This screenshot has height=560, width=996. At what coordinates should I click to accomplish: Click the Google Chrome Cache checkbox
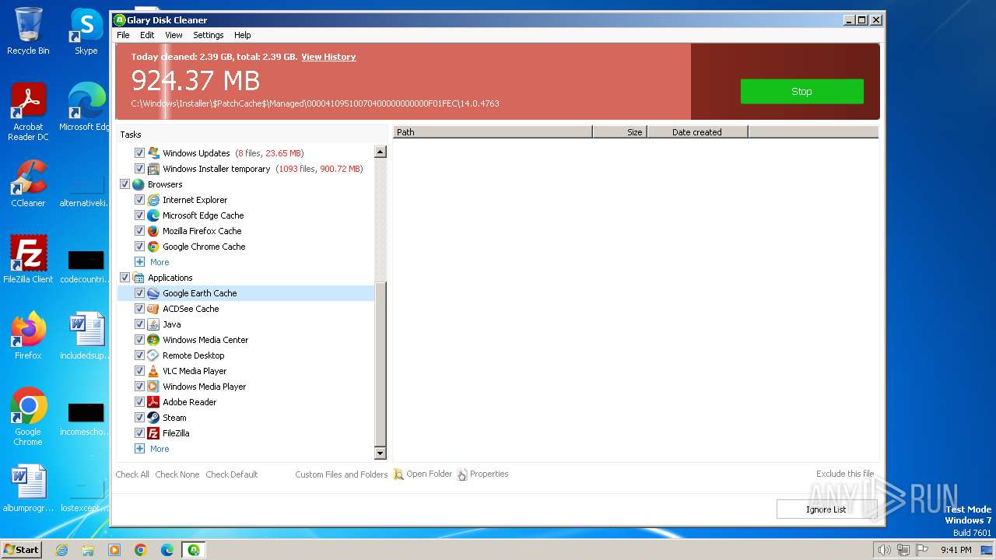coord(140,247)
